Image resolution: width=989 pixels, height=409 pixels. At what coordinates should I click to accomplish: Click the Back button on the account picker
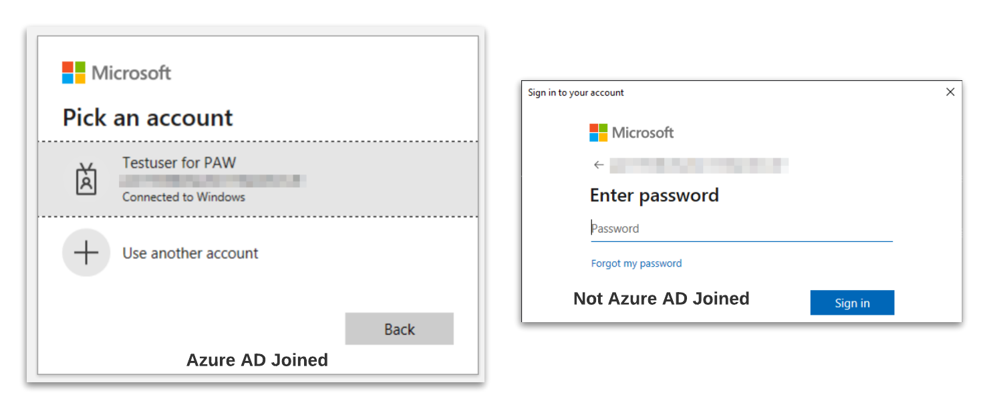tap(399, 328)
